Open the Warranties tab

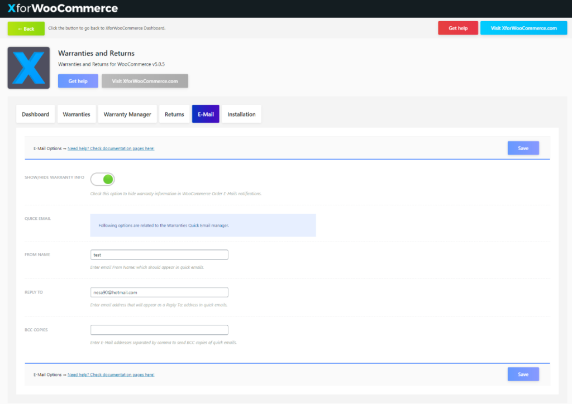(x=76, y=114)
